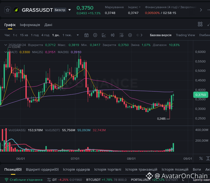Expand the left side panel arrow handle

2,145
